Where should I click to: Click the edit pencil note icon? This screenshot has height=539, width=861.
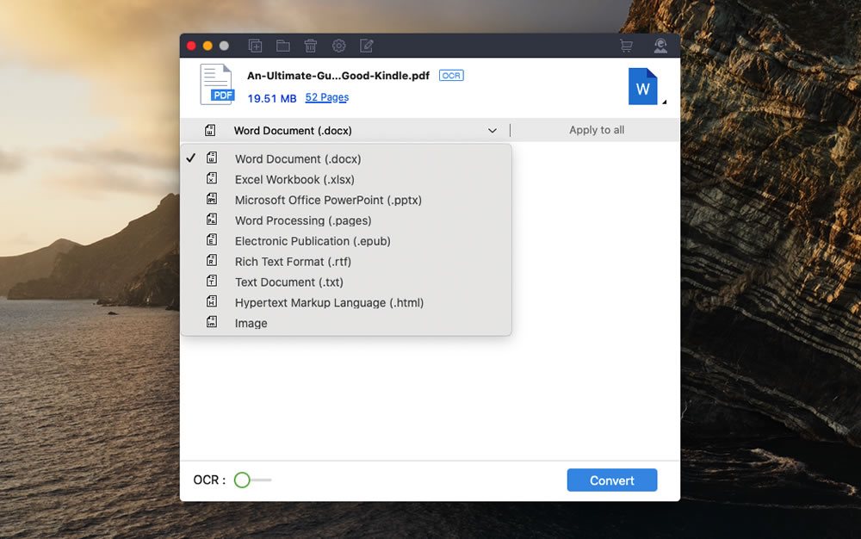point(367,46)
